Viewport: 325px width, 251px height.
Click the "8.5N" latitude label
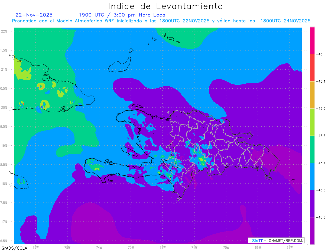pos(4,165)
